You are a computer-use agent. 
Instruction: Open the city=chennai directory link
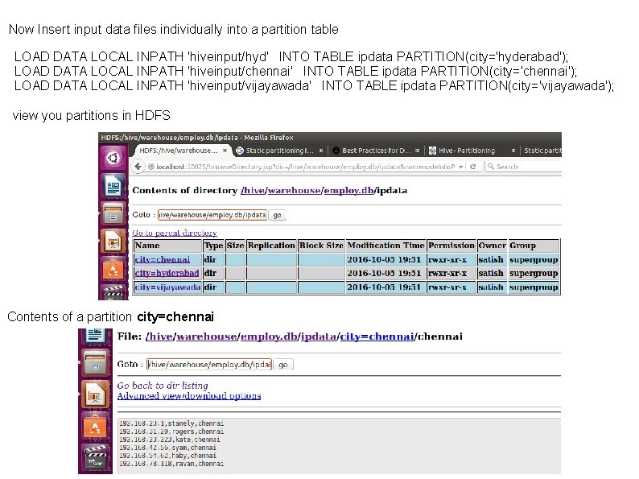(163, 260)
